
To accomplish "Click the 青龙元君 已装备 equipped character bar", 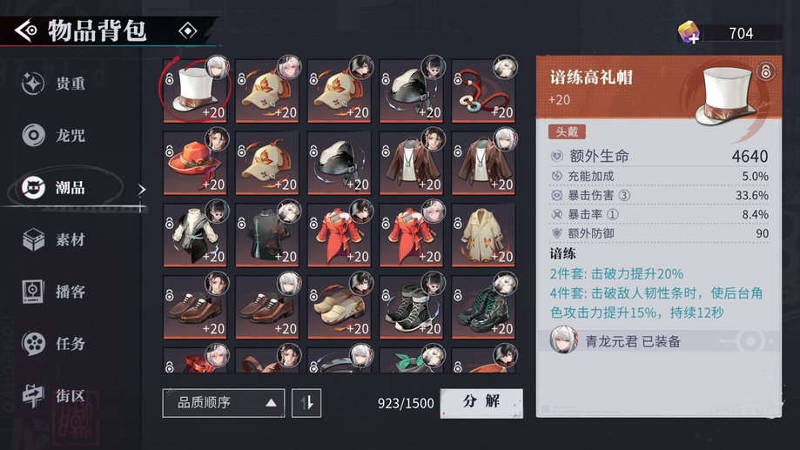I will click(x=659, y=341).
